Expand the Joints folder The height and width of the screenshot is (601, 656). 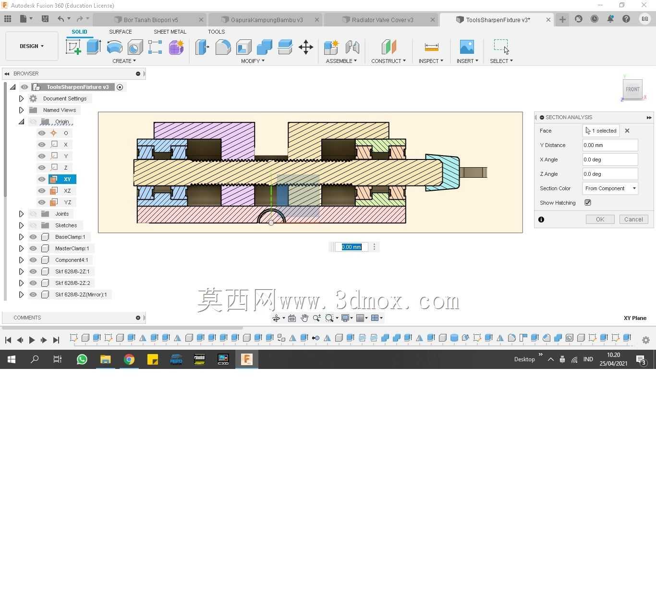(21, 214)
